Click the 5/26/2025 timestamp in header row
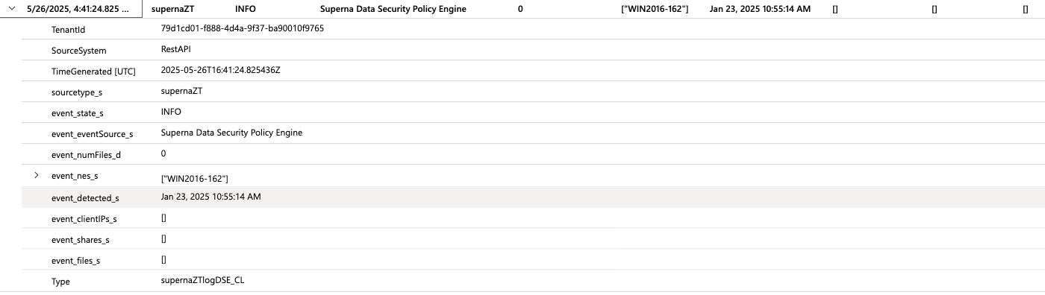The image size is (1045, 295). (77, 9)
